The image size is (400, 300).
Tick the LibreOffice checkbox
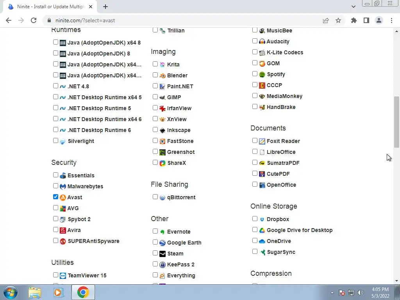pos(255,151)
